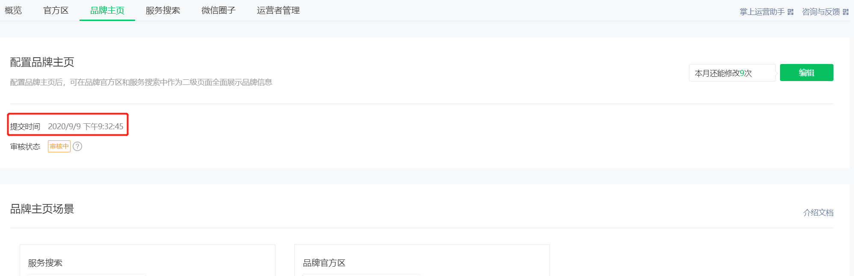Show QR code icon beside 掌上运营助手
The height and width of the screenshot is (276, 854).
791,12
